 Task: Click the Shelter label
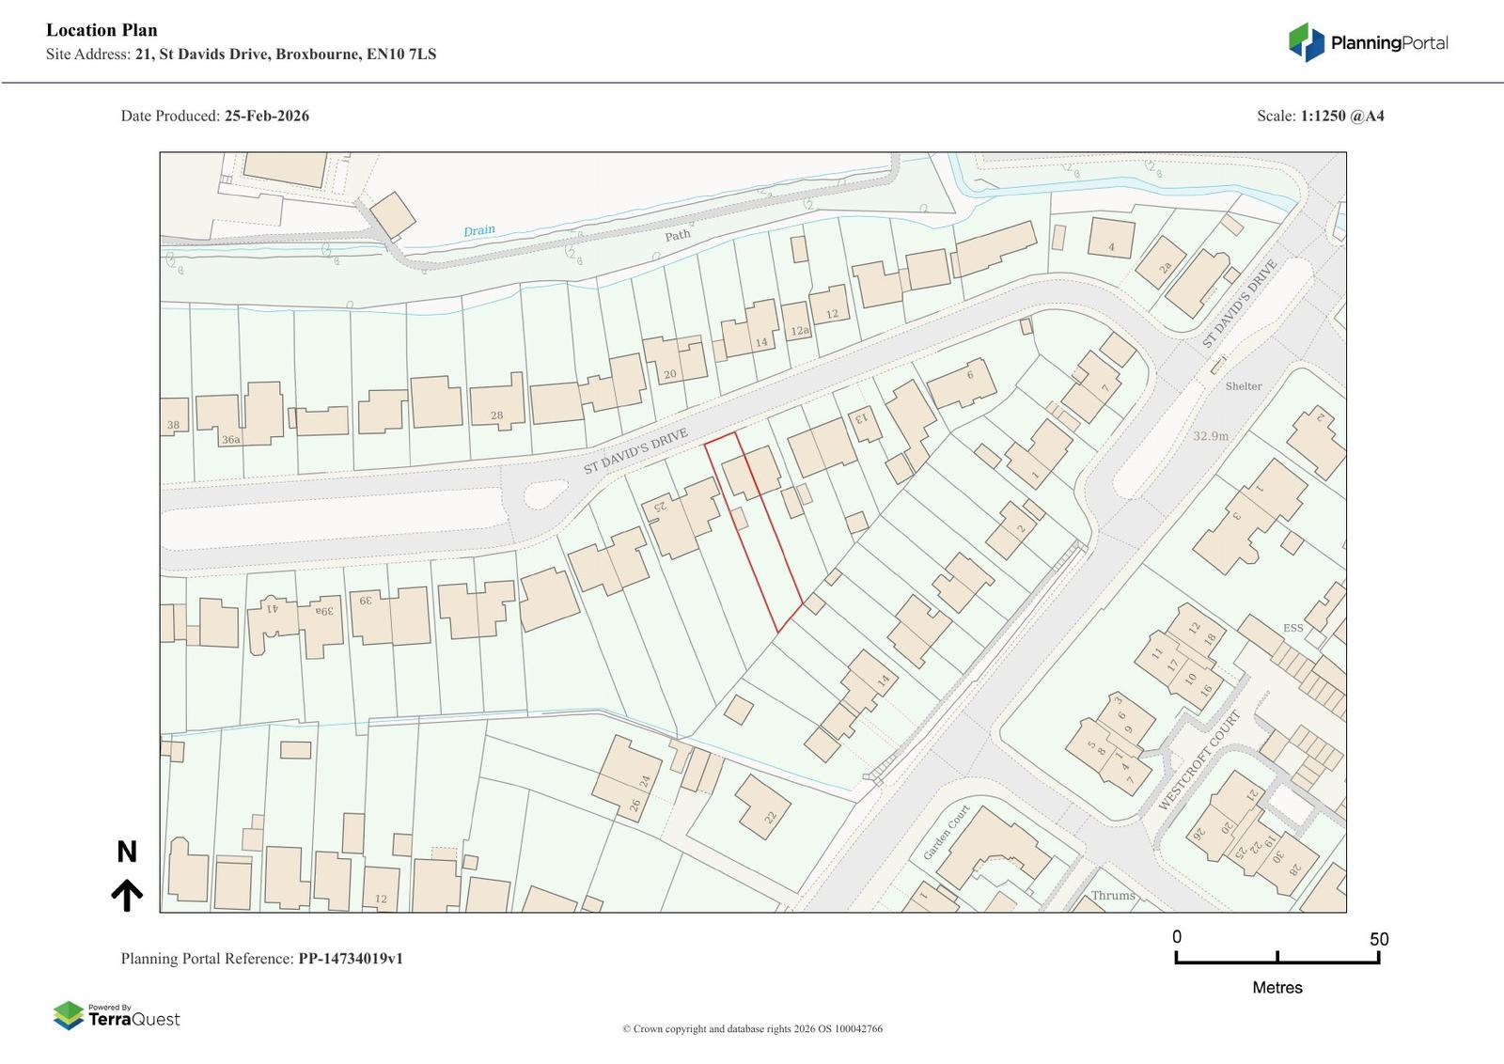pyautogui.click(x=1243, y=386)
